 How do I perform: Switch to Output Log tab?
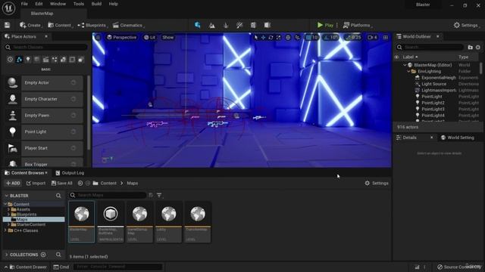(x=70, y=173)
